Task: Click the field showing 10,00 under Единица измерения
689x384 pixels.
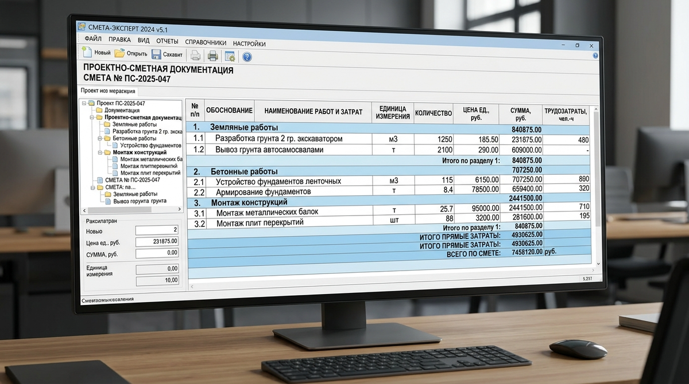Action: pos(157,281)
